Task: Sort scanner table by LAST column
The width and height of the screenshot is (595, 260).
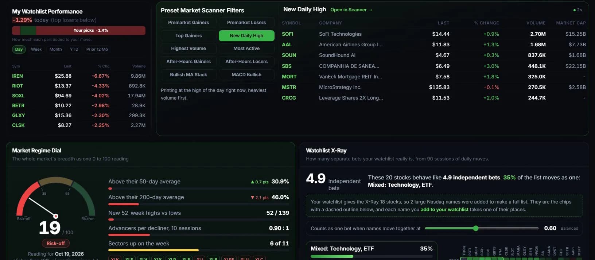Action: click(x=443, y=23)
